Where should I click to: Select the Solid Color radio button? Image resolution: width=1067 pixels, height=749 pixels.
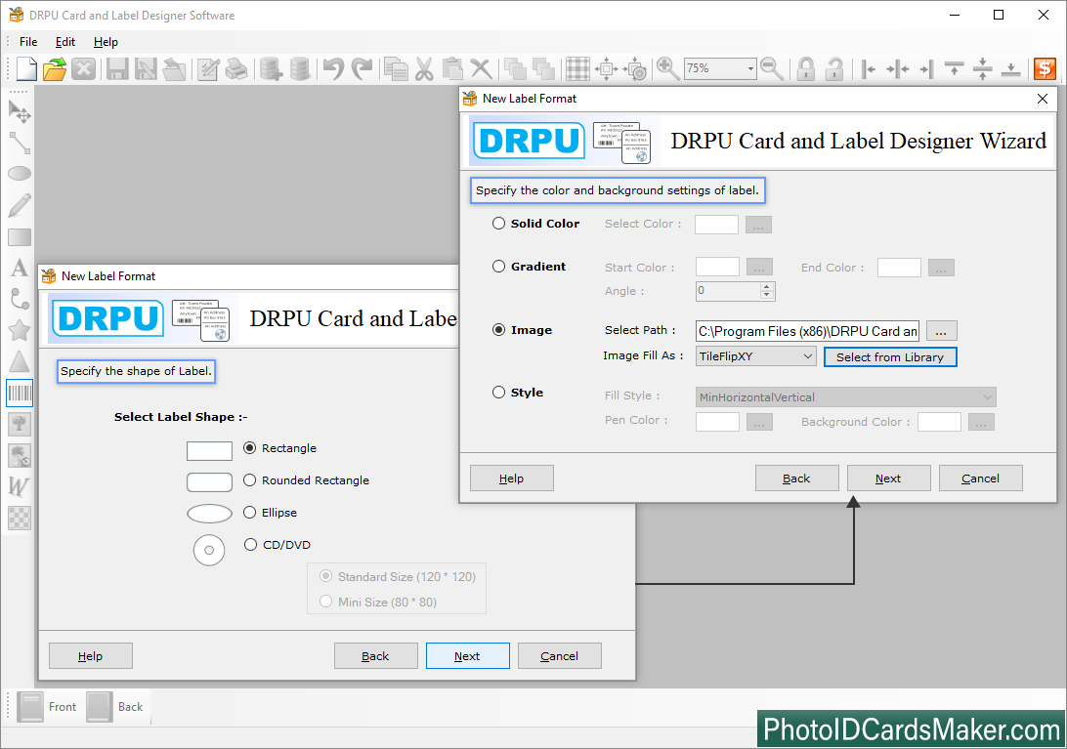click(x=498, y=223)
